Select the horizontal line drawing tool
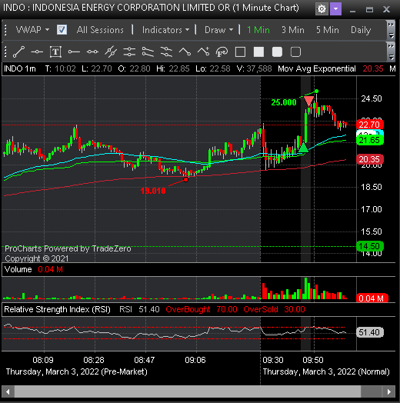This screenshot has height=403, width=400. (37, 52)
